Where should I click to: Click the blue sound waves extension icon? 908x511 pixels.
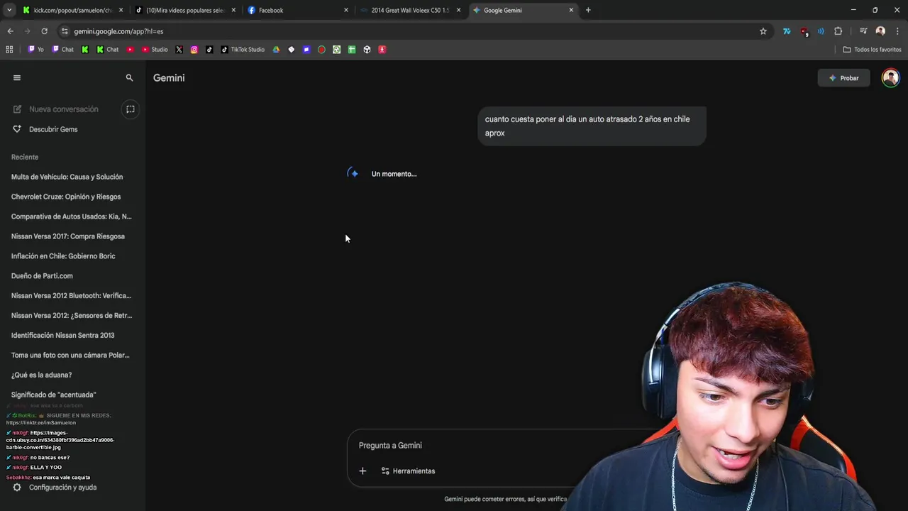(x=821, y=31)
